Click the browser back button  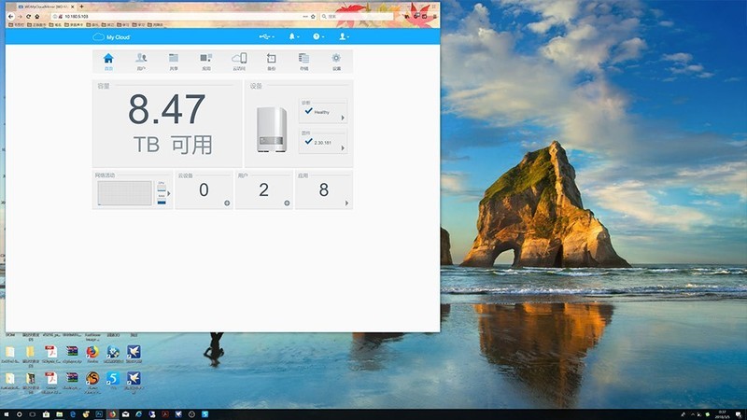(10, 16)
